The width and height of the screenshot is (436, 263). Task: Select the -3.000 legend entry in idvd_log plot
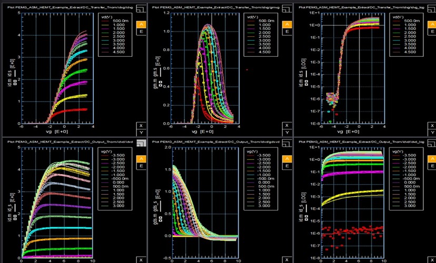coord(405,159)
